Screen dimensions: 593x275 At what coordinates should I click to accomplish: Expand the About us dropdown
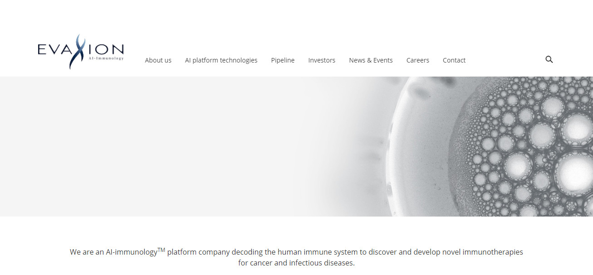point(158,60)
